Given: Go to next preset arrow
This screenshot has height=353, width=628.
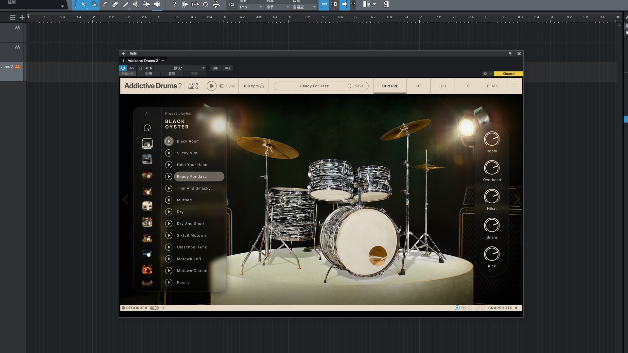Looking at the screenshot, I should tap(151, 68).
